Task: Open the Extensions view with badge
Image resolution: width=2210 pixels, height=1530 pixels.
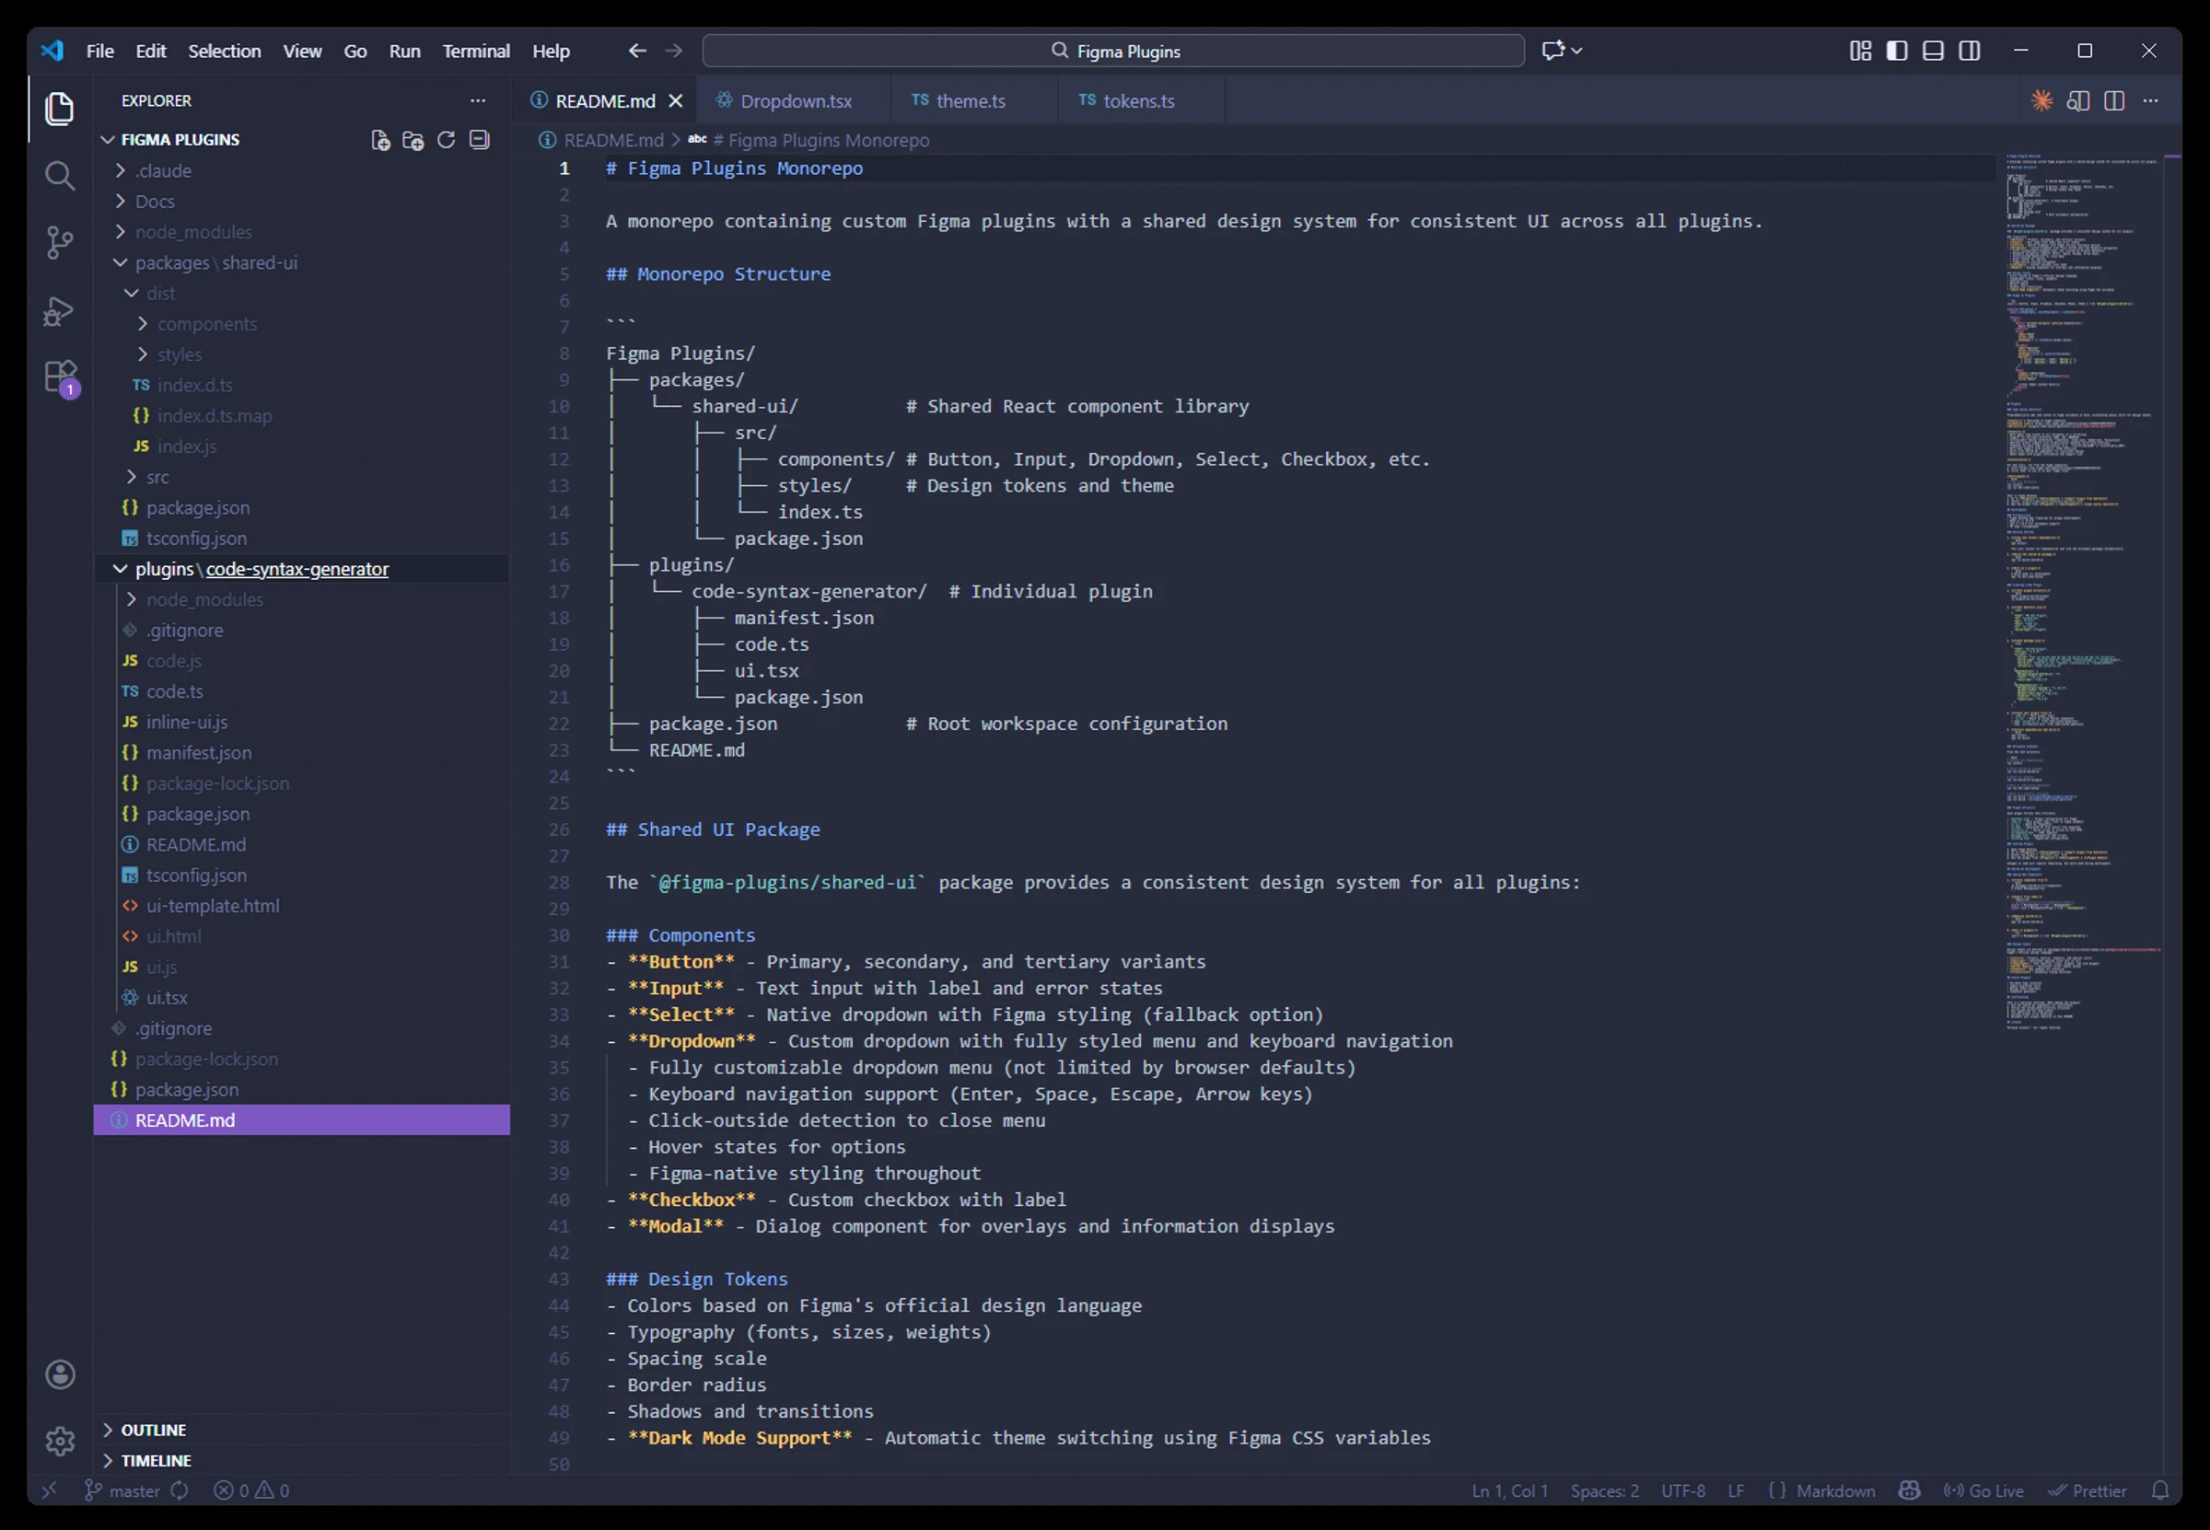Action: 60,377
